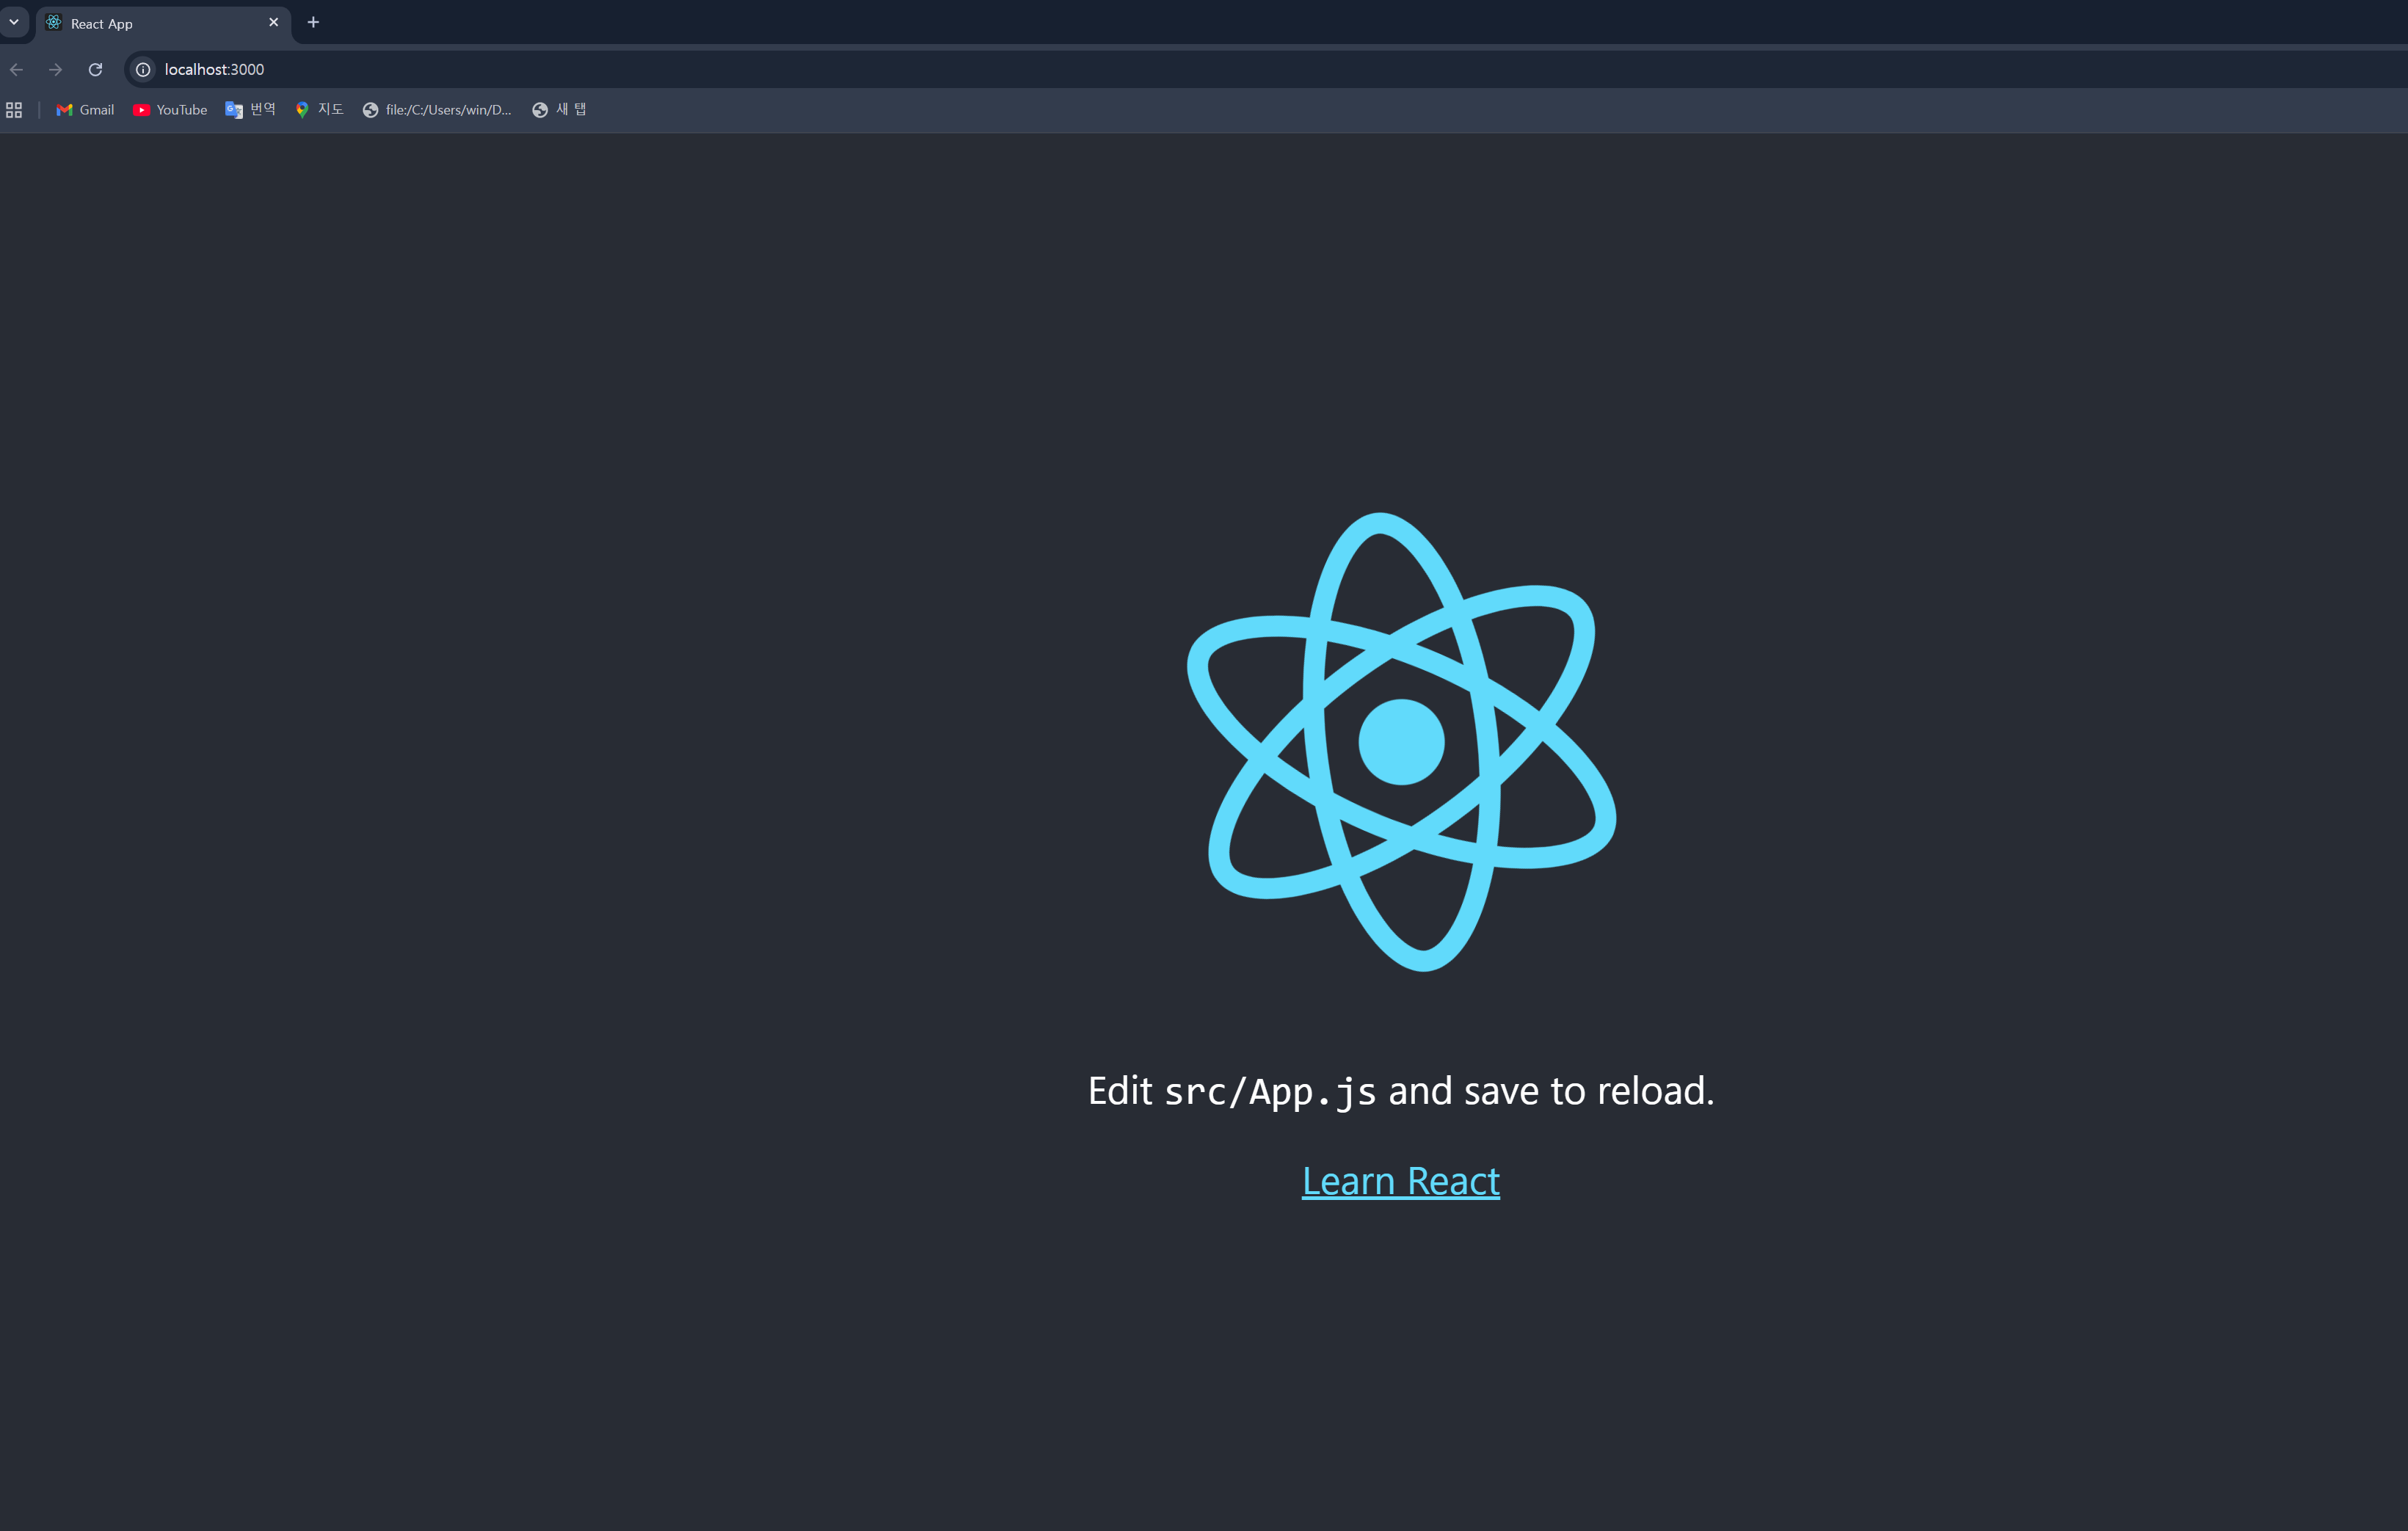Screen dimensions: 2408x1531
Task: Click the spinning React logo
Action: [x=1401, y=741]
